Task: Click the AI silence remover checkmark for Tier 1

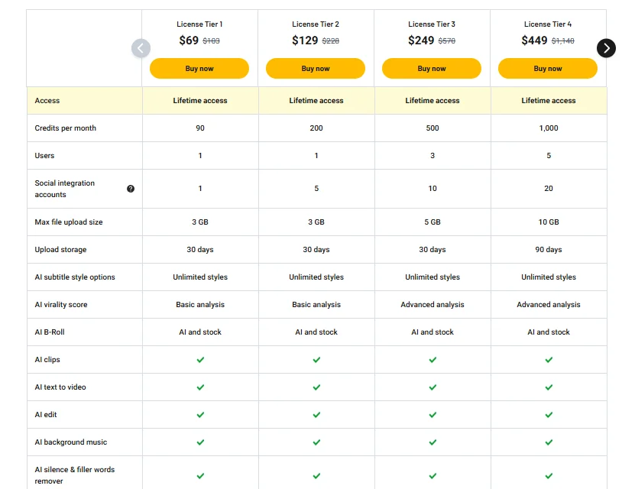Action: (x=200, y=475)
